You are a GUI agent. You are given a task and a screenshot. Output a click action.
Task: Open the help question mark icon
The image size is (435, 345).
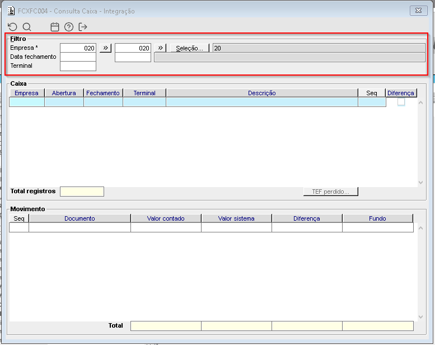pos(69,27)
